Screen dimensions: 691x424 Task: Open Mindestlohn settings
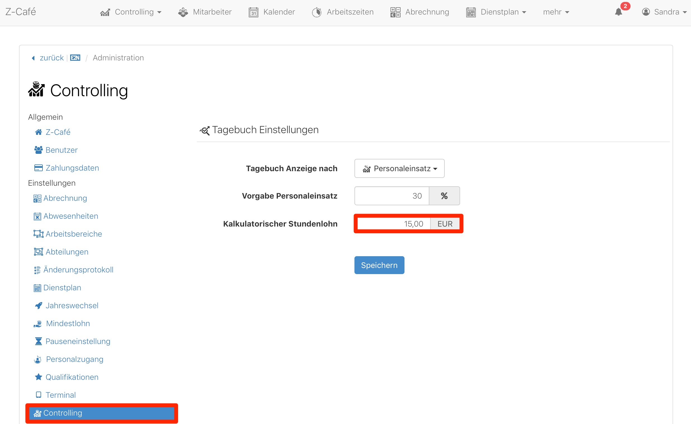tap(68, 324)
